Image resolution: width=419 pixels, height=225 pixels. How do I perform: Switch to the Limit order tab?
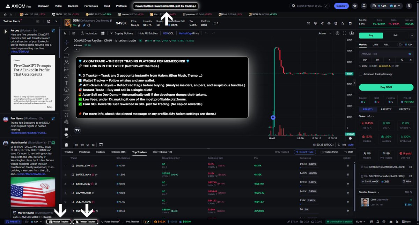(x=375, y=45)
